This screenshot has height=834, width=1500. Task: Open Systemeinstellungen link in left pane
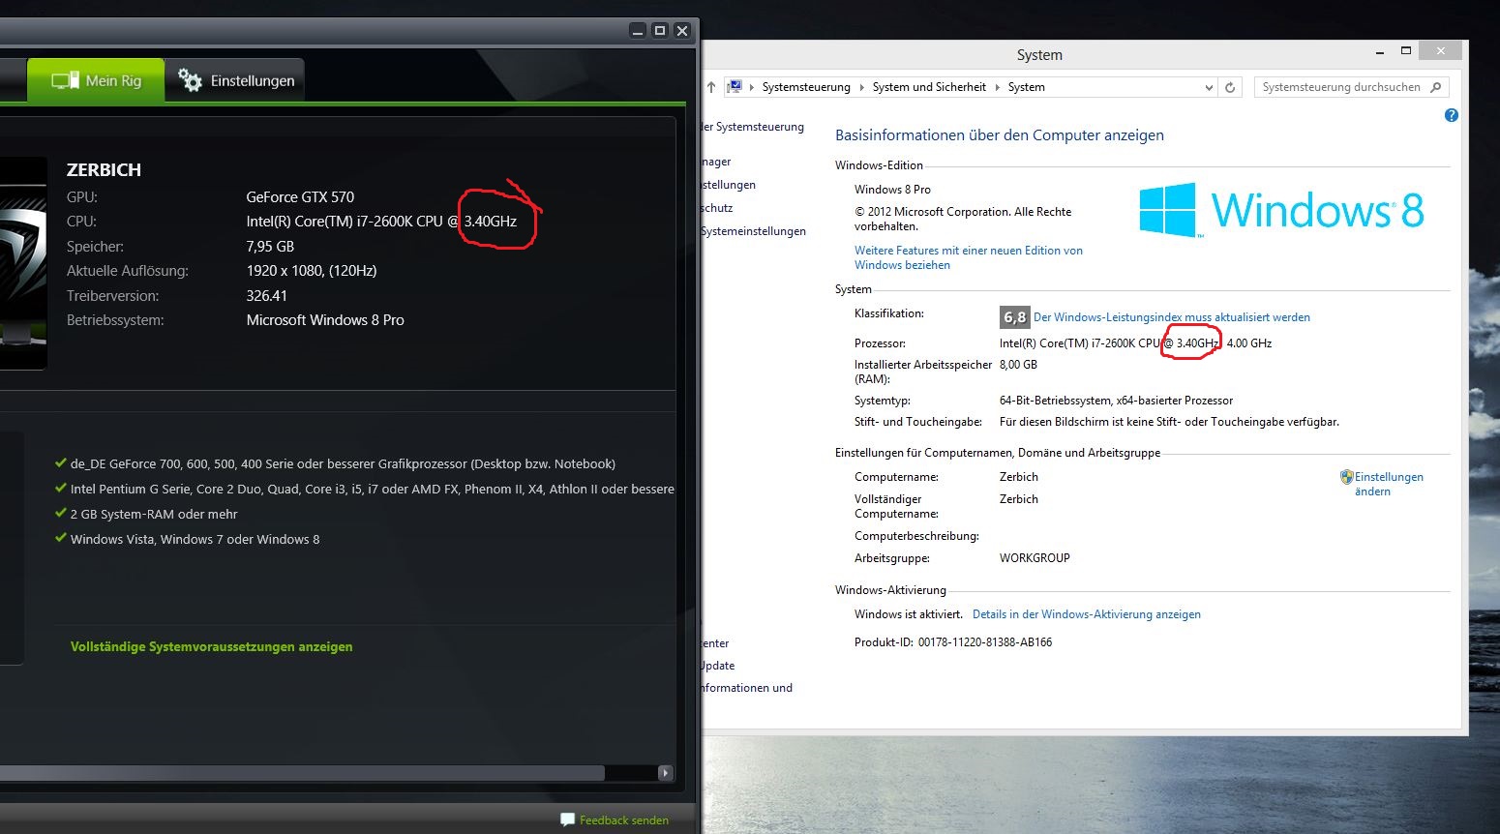(x=753, y=231)
